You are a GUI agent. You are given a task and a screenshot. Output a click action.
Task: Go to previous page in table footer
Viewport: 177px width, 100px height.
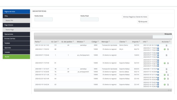(x=169, y=90)
